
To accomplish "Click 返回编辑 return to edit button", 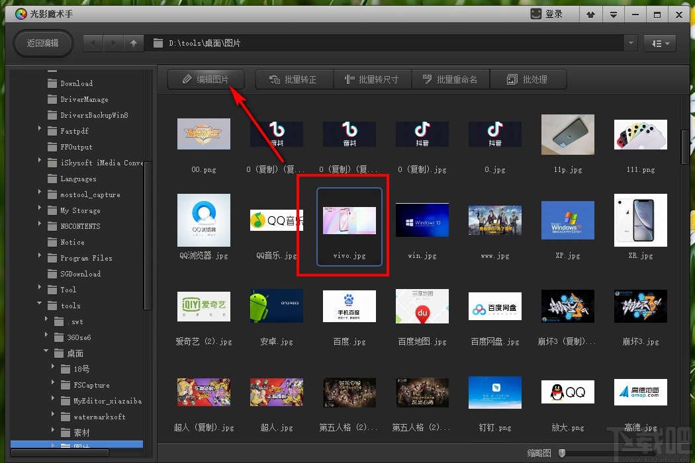I will click(x=42, y=44).
